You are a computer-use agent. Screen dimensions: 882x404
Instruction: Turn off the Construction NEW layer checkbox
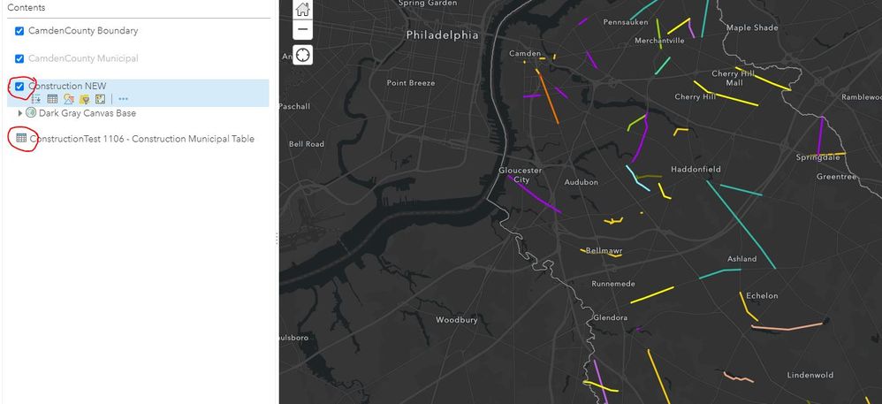click(x=19, y=86)
